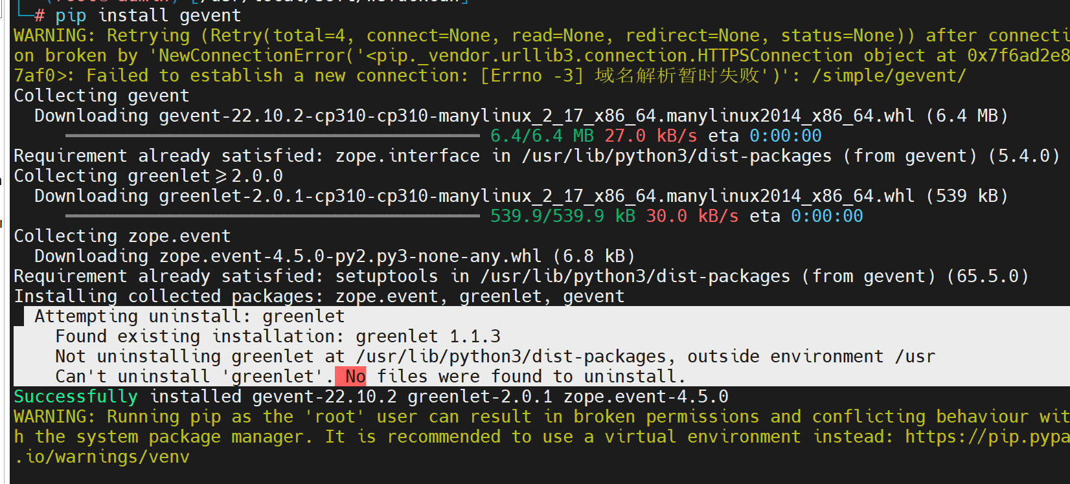Click the '/simple/gevent/' path in the warning
The image size is (1070, 484).
click(889, 76)
